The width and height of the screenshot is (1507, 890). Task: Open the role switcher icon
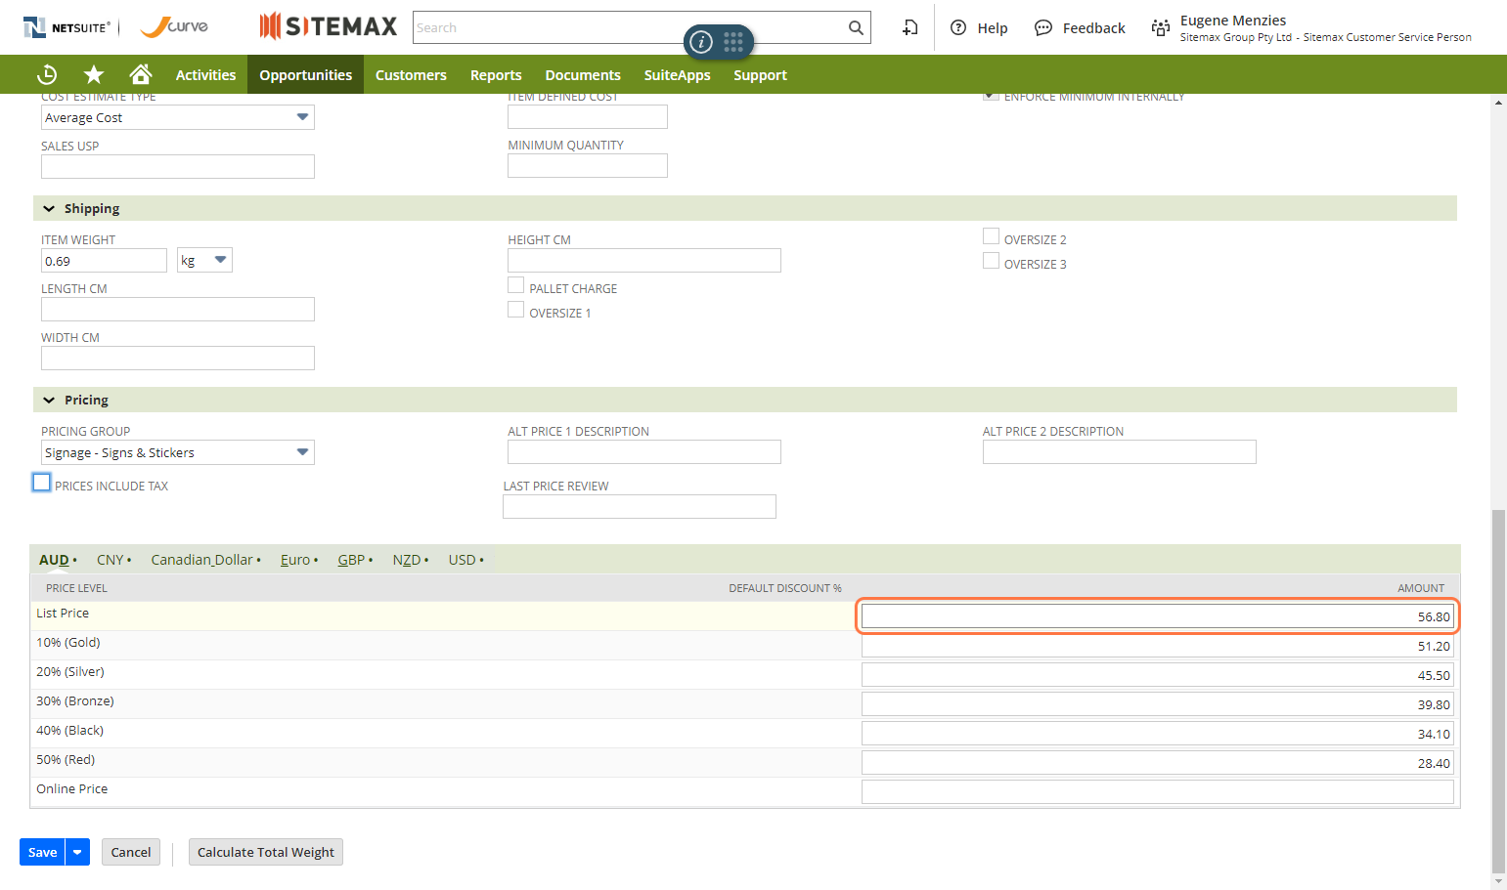[1161, 27]
